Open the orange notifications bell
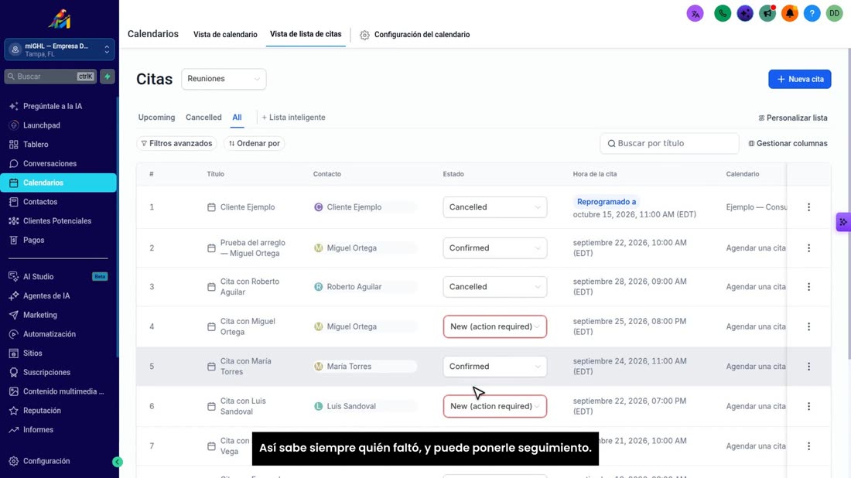851x478 pixels. point(790,14)
